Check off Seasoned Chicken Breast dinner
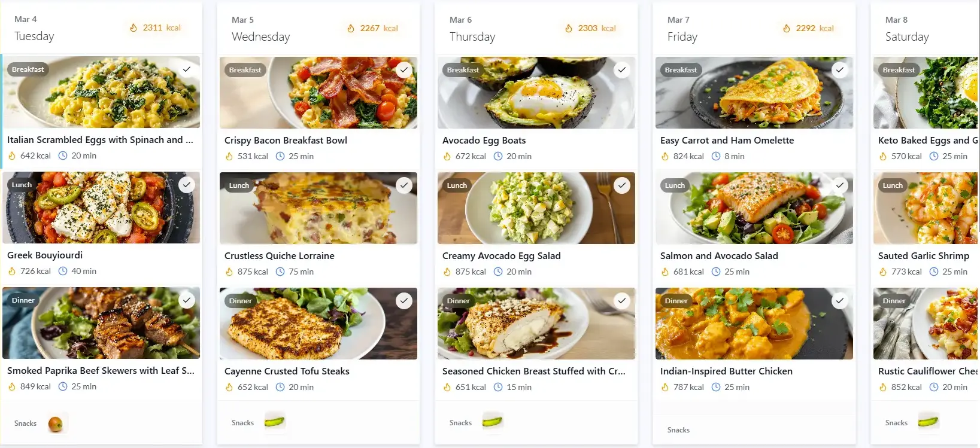This screenshot has width=980, height=448. click(622, 301)
